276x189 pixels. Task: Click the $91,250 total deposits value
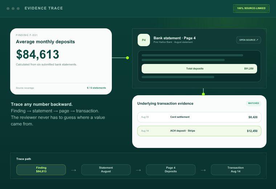coord(249,69)
